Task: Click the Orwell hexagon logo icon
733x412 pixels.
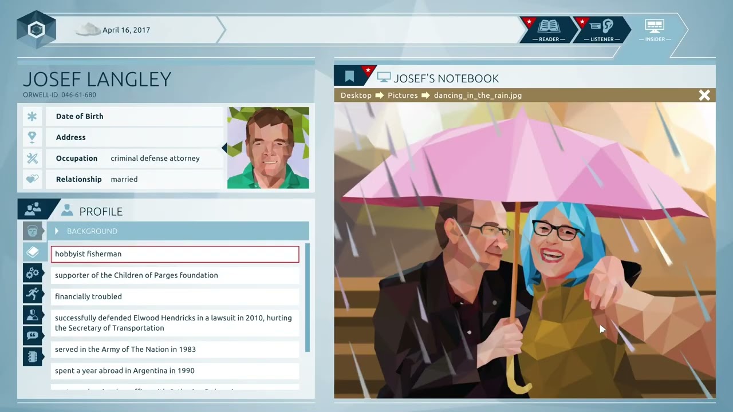Action: [x=36, y=30]
